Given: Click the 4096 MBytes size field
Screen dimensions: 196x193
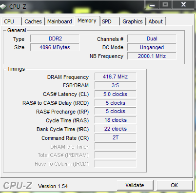Looking at the screenshot, I should [55, 47].
